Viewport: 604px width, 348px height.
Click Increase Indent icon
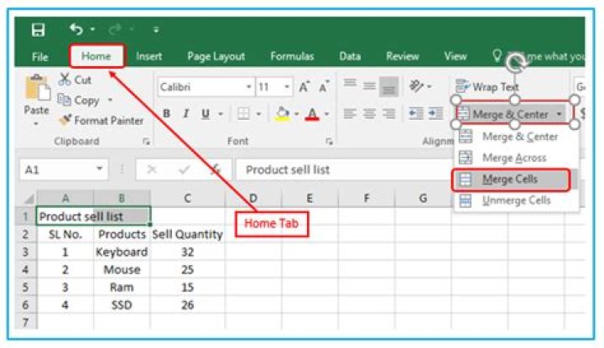pyautogui.click(x=435, y=114)
